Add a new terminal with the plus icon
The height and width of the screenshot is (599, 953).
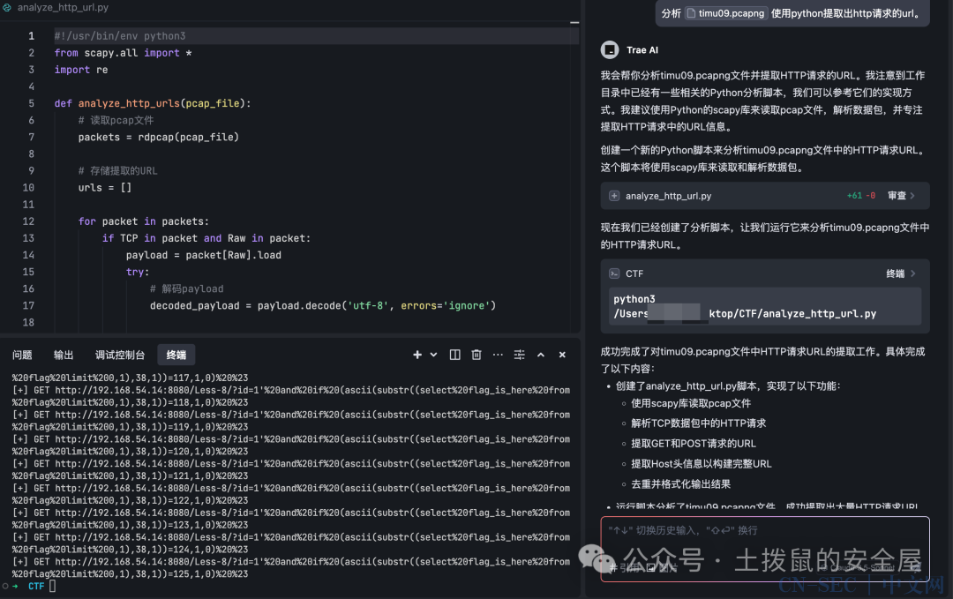416,355
